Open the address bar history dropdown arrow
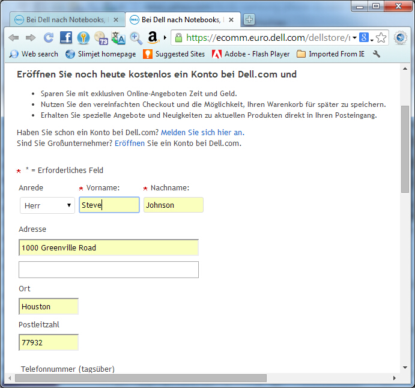 [354, 38]
